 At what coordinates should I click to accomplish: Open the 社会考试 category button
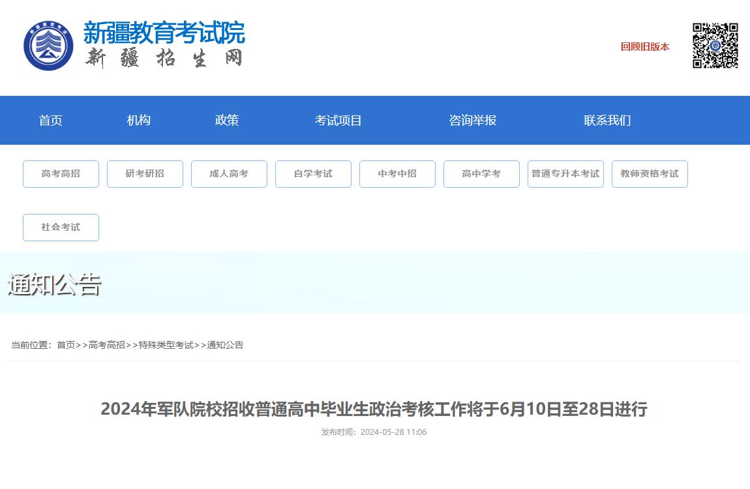point(61,228)
